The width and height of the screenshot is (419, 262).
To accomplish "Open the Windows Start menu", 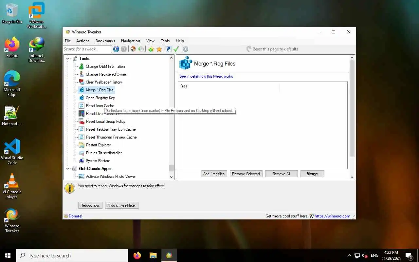I will coord(8,255).
